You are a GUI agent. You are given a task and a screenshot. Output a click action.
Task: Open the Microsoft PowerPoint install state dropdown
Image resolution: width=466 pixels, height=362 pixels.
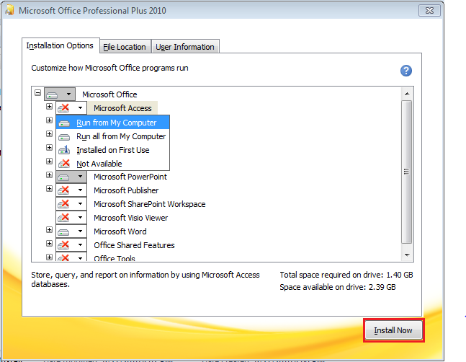[x=71, y=177]
